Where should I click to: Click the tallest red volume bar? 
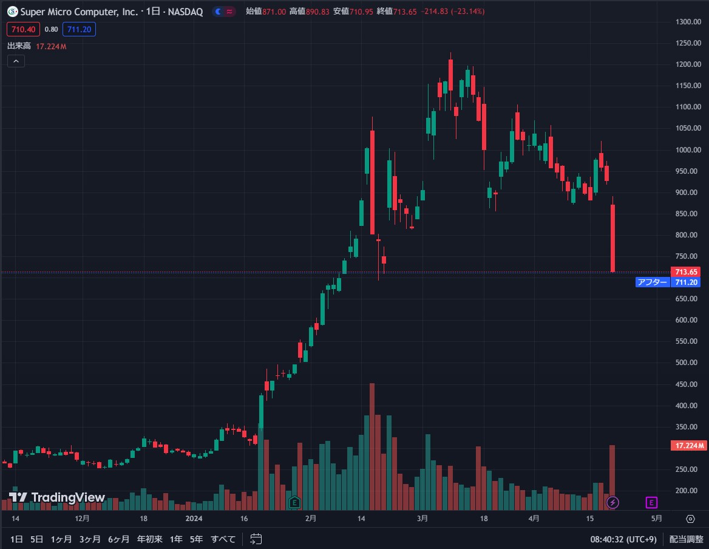tap(372, 447)
